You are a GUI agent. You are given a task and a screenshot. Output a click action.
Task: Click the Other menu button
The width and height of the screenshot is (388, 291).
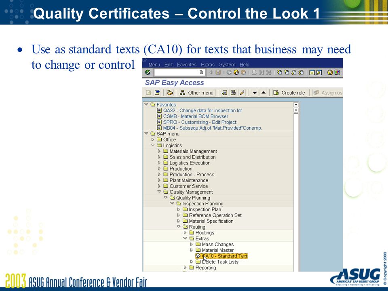click(197, 93)
